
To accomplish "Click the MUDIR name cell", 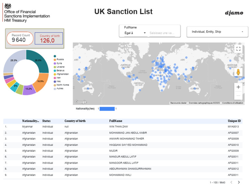I will coord(113,151).
